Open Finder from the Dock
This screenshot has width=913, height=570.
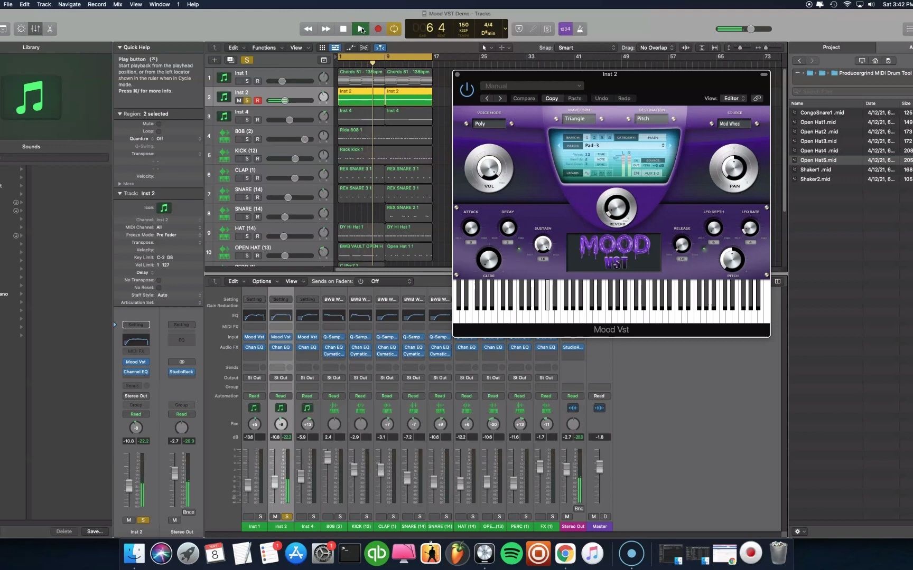point(134,553)
